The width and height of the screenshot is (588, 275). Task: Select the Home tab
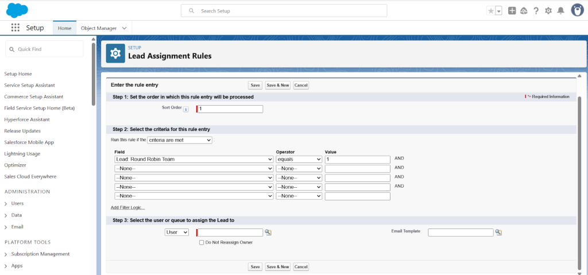pos(64,28)
